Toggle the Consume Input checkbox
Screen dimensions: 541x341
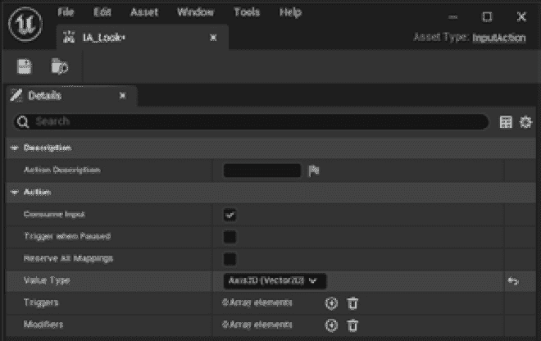230,215
